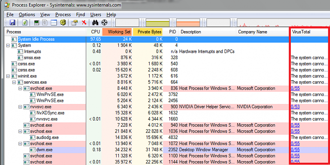Click the process icon next to services.exe
Image resolution: width=330 pixels, height=165 pixels.
pyautogui.click(x=20, y=82)
